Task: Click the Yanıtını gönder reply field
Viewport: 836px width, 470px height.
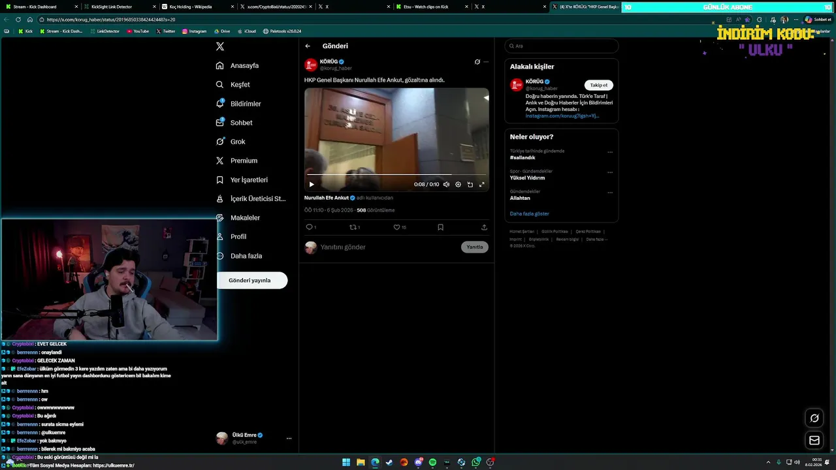Action: click(x=389, y=247)
